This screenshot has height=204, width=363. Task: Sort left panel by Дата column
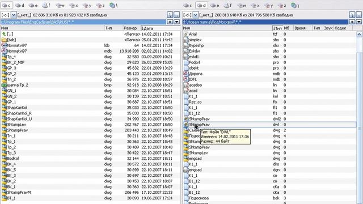[160, 28]
